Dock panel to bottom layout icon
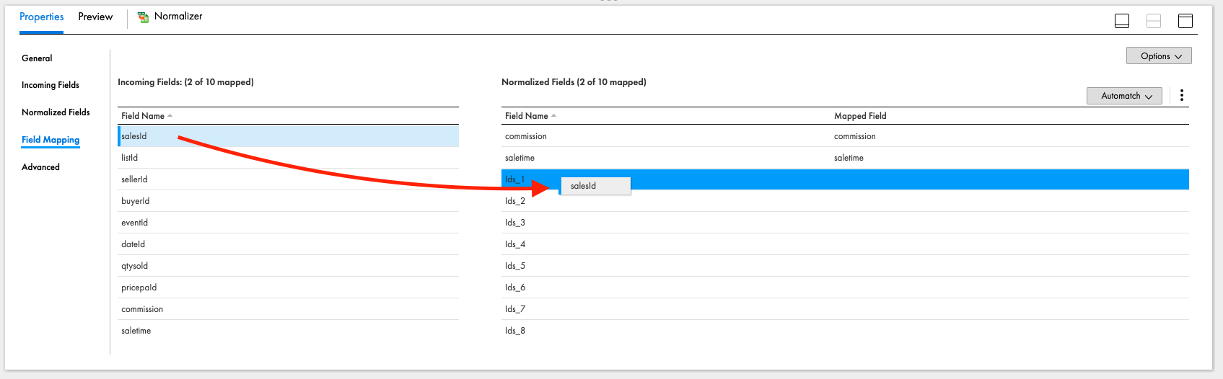The height and width of the screenshot is (379, 1223). 1121,21
